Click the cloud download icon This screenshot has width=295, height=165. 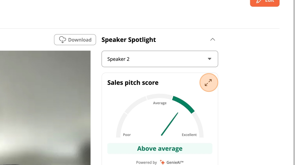[62, 40]
